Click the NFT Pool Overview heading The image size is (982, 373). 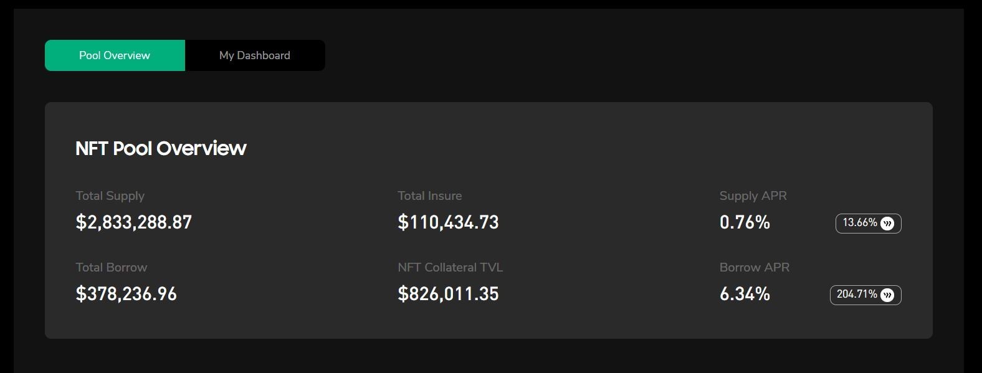161,148
